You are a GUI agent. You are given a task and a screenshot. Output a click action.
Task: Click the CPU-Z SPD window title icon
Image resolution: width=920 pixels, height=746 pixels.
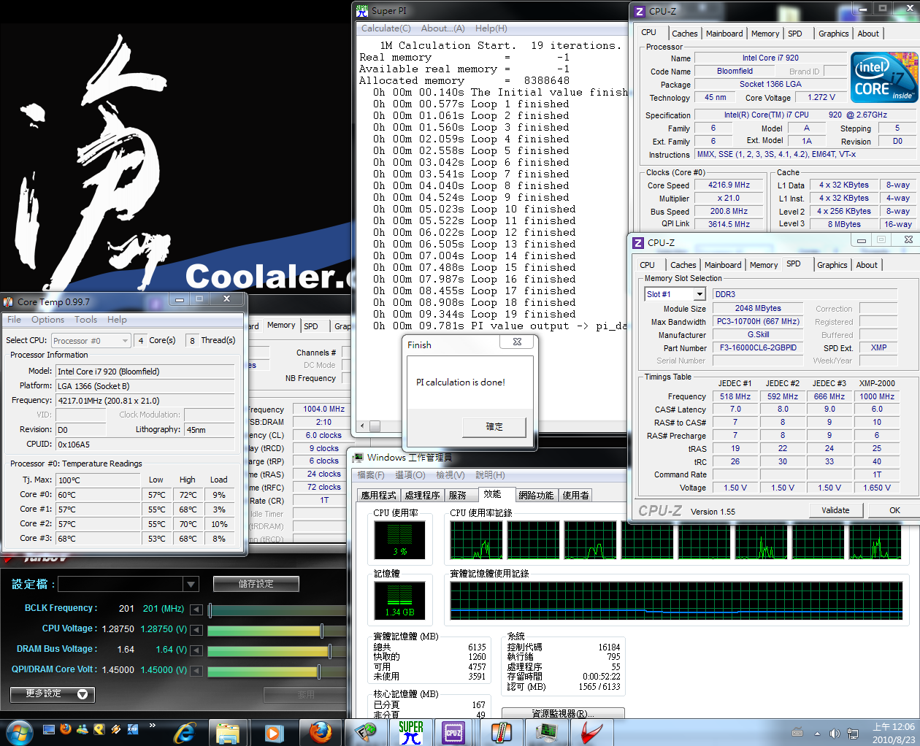pos(638,242)
